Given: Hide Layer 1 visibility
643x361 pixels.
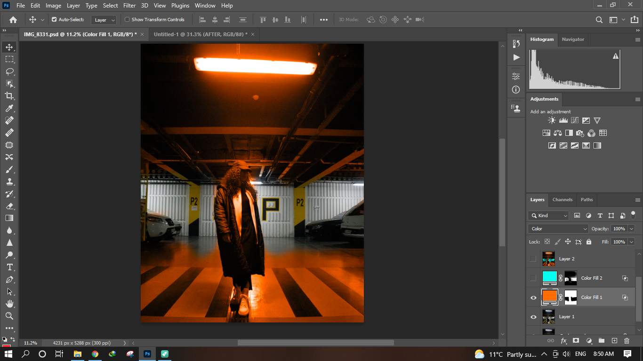Looking at the screenshot, I should (533, 317).
